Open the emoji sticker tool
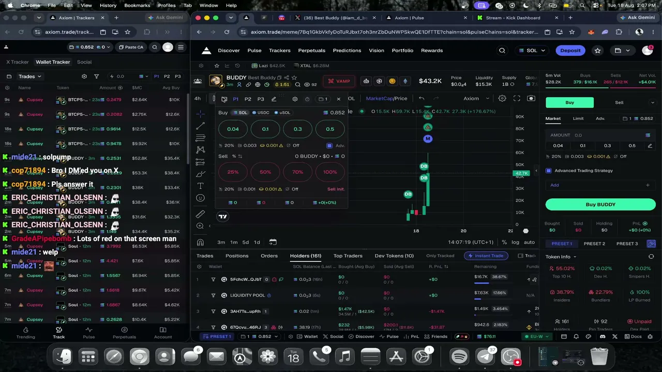Screen dimensions: 662x372 200,198
